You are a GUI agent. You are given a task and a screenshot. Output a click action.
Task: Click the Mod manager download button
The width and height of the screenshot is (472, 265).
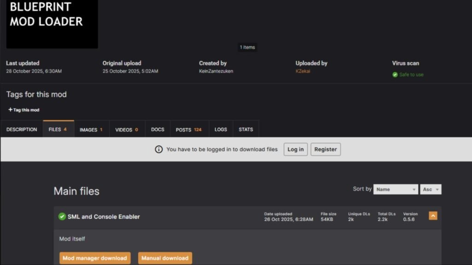[95, 258]
